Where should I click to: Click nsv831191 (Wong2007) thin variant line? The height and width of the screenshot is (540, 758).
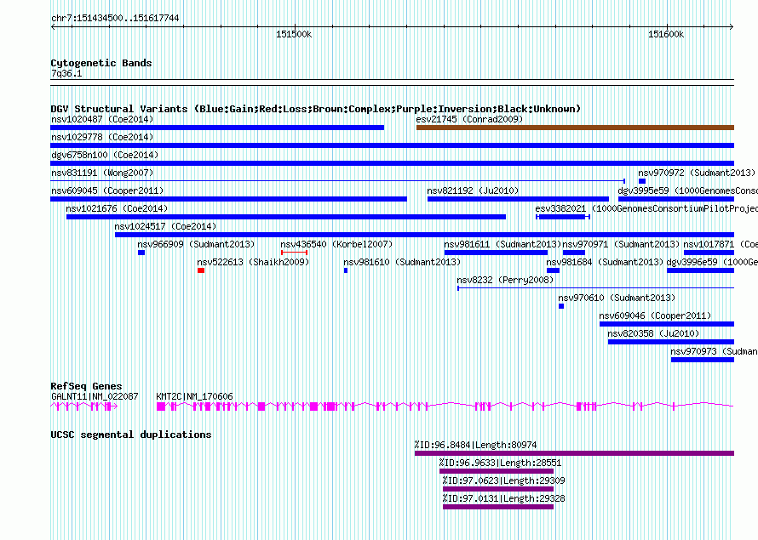337,181
